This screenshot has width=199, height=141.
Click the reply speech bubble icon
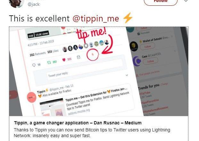tap(34, 65)
